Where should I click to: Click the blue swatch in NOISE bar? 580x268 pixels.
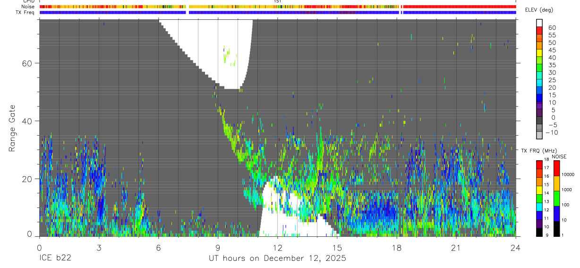coord(557,213)
